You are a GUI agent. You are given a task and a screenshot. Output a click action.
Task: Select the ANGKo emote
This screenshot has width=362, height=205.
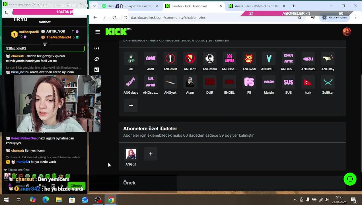pyautogui.click(x=288, y=59)
